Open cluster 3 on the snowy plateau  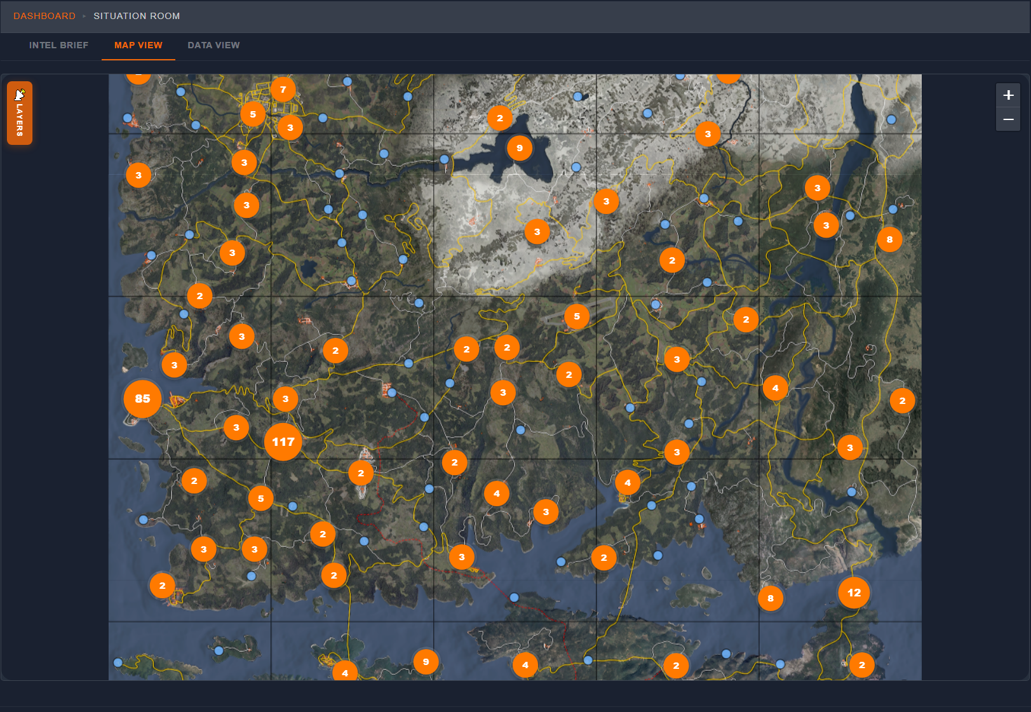tap(537, 232)
